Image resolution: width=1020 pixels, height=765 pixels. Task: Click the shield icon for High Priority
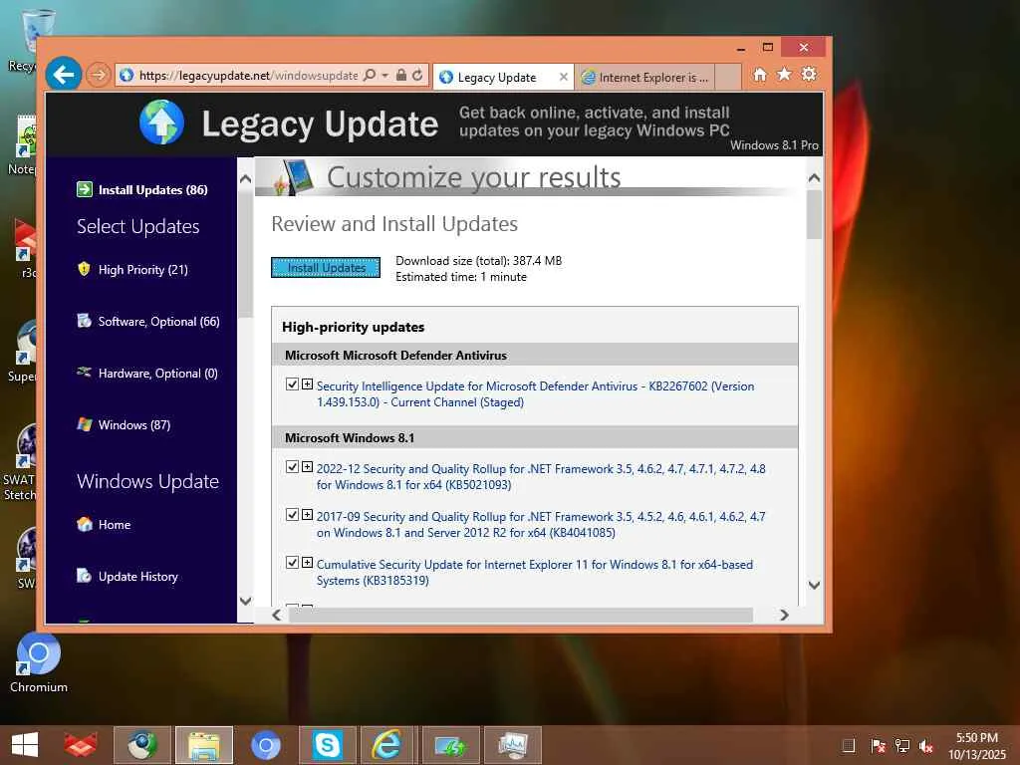point(84,269)
